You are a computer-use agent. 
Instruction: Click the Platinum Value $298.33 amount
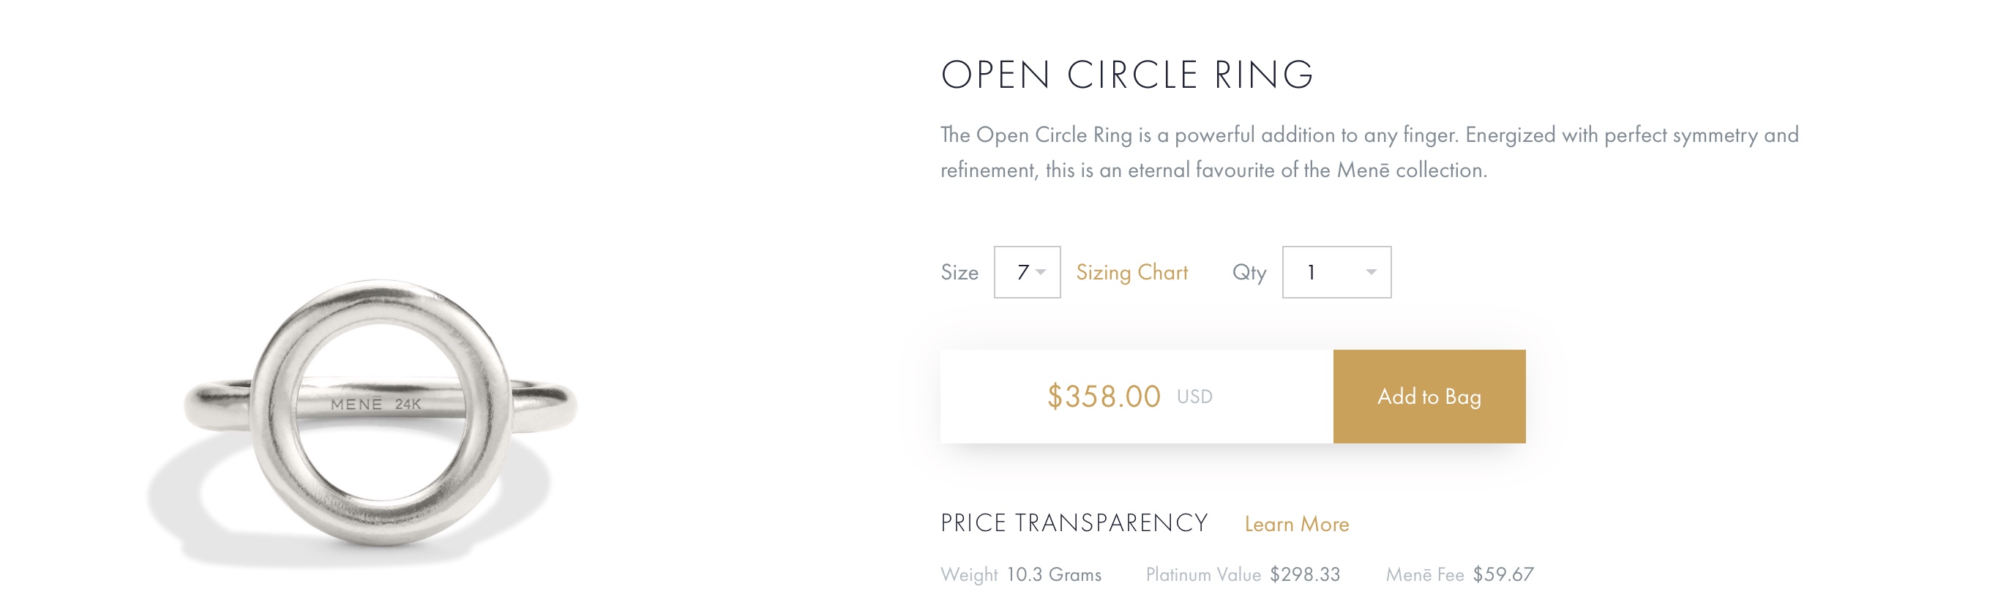(x=1305, y=574)
